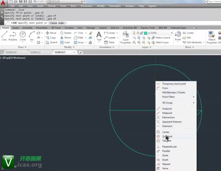Click Undo option in command line
The image size is (221, 171).
pos(61,23)
